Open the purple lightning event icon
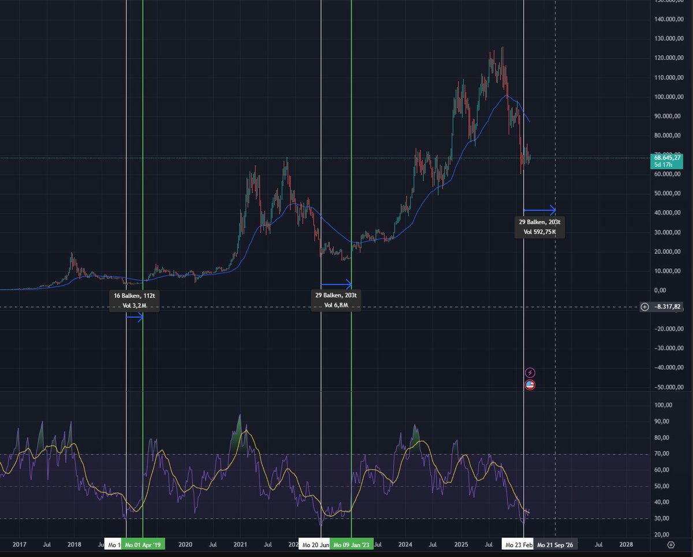This screenshot has width=693, height=557. point(530,373)
